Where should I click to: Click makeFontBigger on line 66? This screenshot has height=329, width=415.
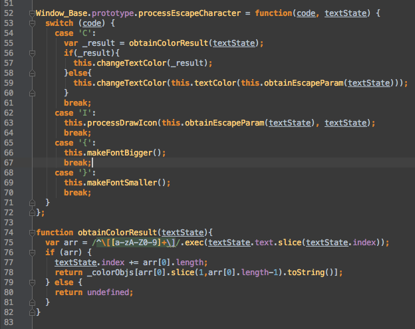[x=120, y=153]
